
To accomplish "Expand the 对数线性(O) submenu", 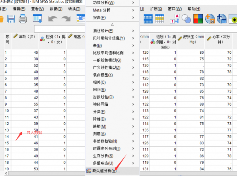I will point(112,97).
